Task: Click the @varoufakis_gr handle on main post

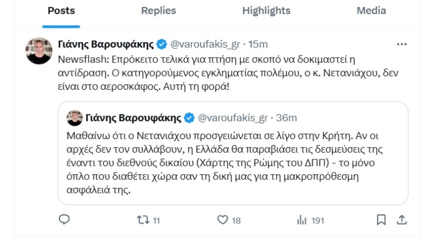Action: [x=206, y=44]
